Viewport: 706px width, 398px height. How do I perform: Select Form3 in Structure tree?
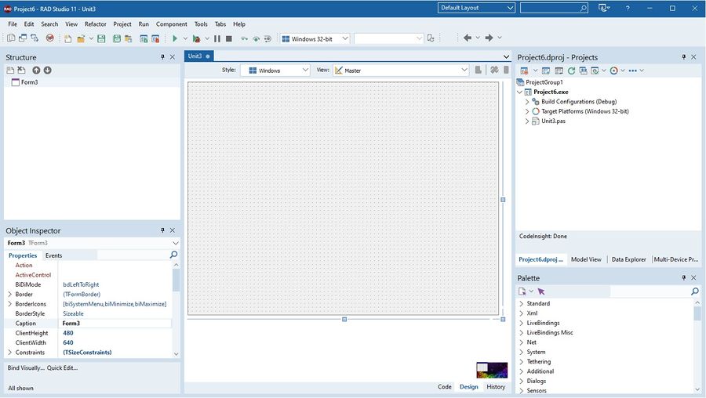(29, 82)
